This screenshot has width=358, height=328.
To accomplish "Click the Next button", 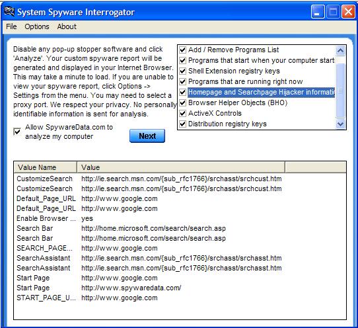I will (147, 136).
